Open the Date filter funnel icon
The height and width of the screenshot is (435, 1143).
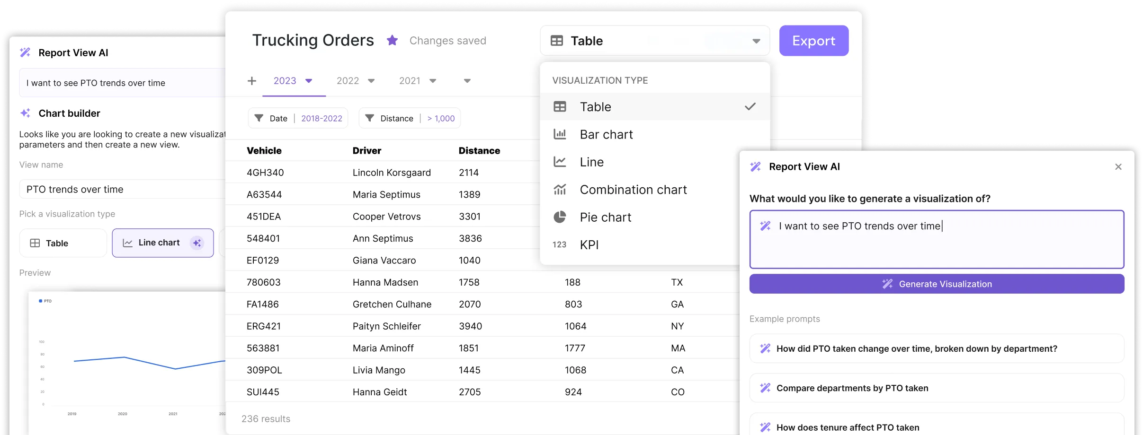pos(259,118)
